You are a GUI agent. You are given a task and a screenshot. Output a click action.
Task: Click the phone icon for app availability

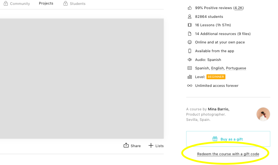[x=190, y=51]
